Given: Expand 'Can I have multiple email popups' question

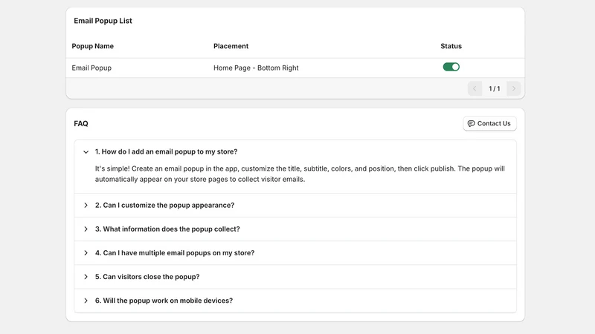Looking at the screenshot, I should click(295, 253).
